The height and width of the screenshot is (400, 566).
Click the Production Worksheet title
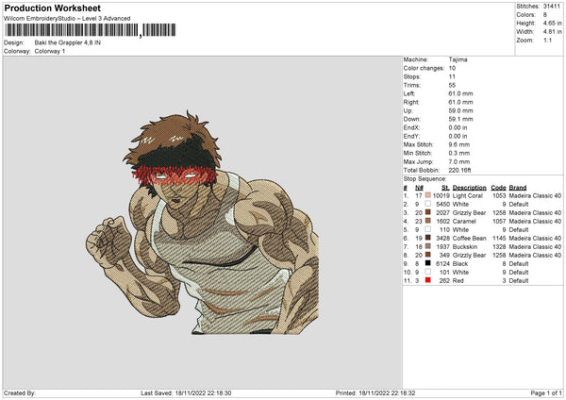52,8
